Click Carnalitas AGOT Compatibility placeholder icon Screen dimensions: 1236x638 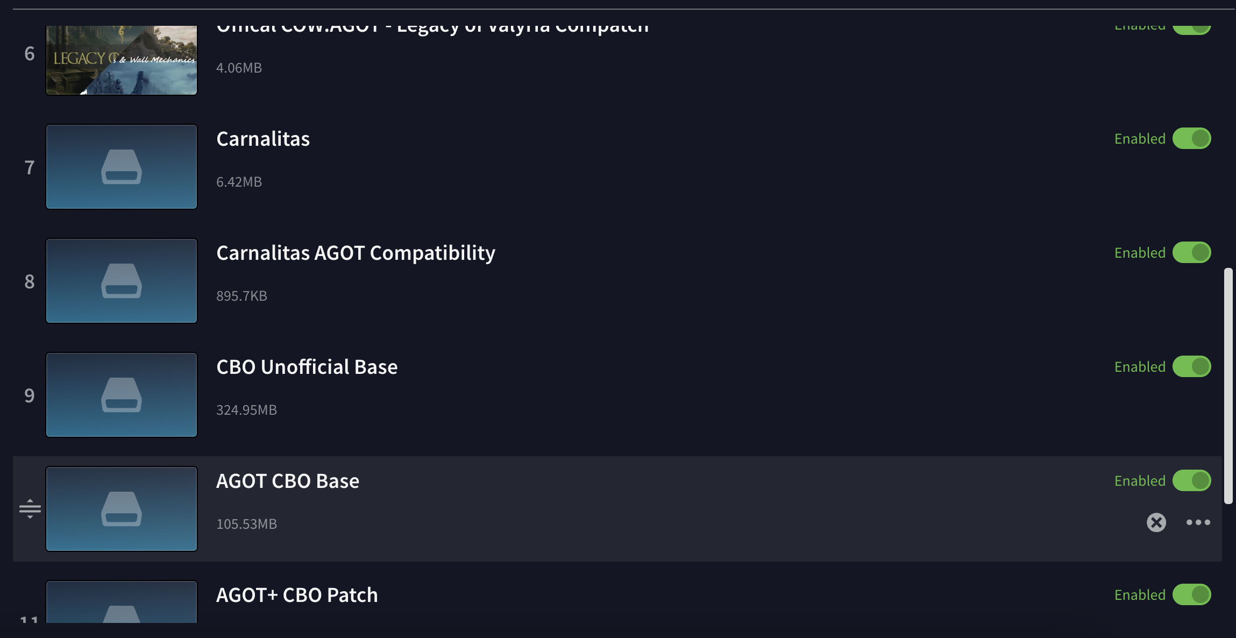point(122,281)
